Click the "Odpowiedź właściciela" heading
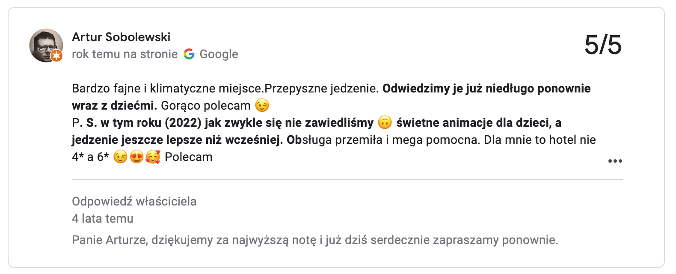 134,201
